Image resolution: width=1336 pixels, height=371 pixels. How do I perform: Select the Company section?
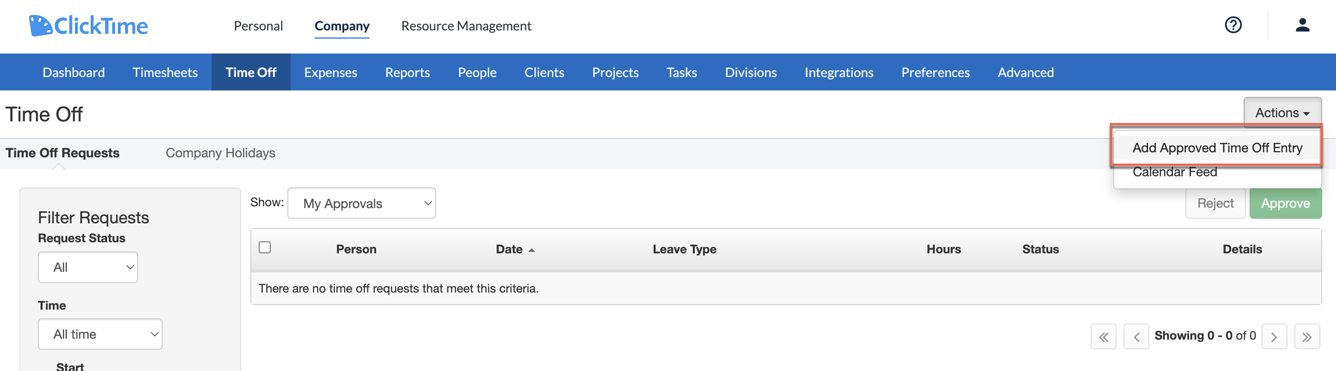click(342, 26)
